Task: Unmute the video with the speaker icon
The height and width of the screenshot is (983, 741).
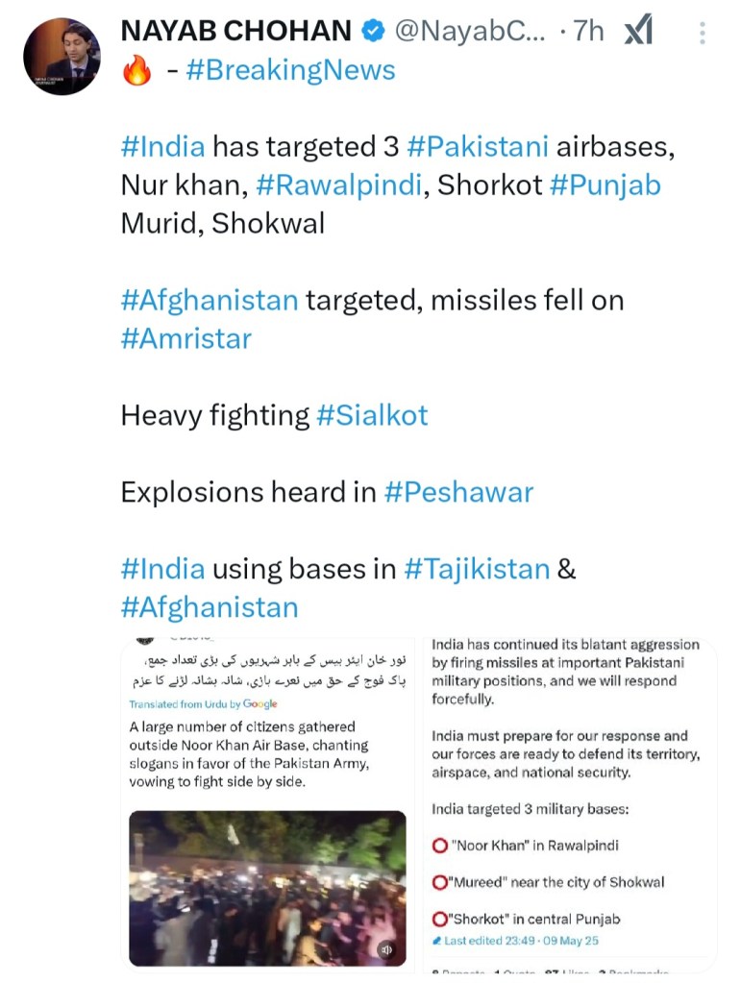Action: click(386, 949)
